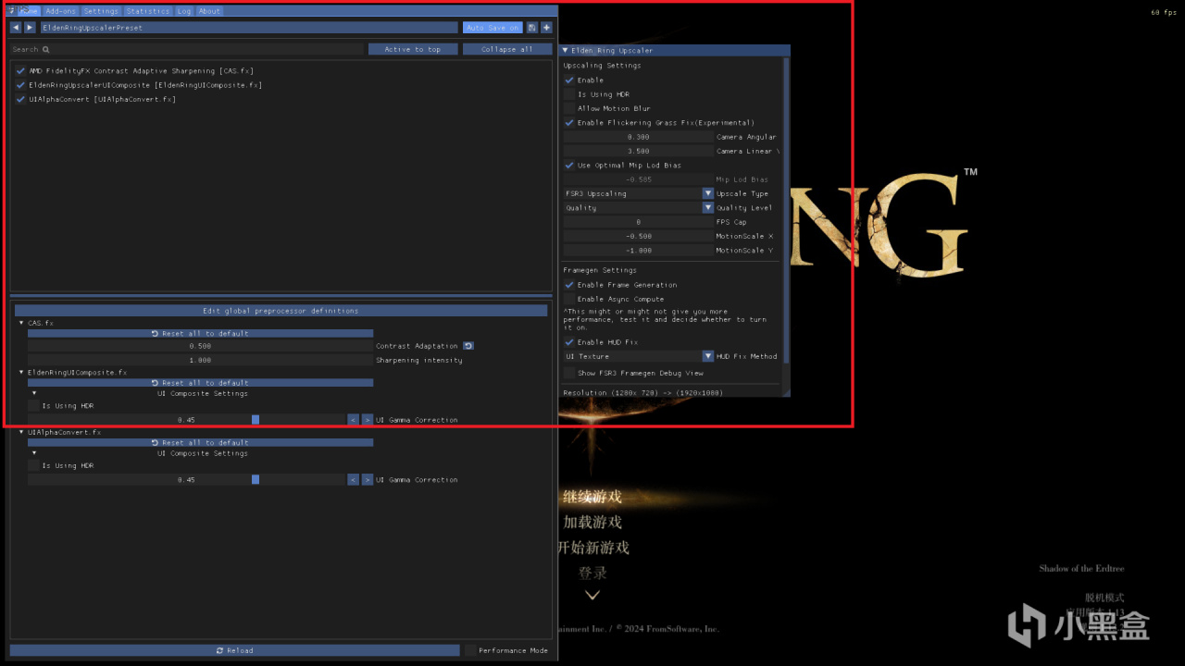Click the Contrast Adaptation slider

coord(200,346)
